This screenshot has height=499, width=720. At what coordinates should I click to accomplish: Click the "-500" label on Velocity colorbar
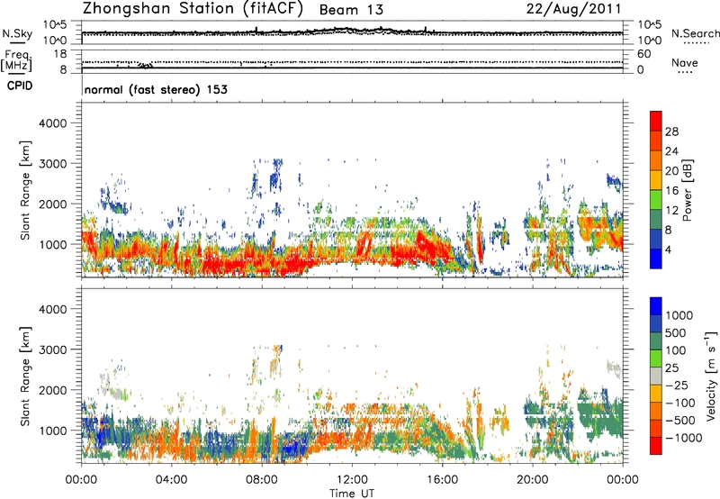[680, 421]
